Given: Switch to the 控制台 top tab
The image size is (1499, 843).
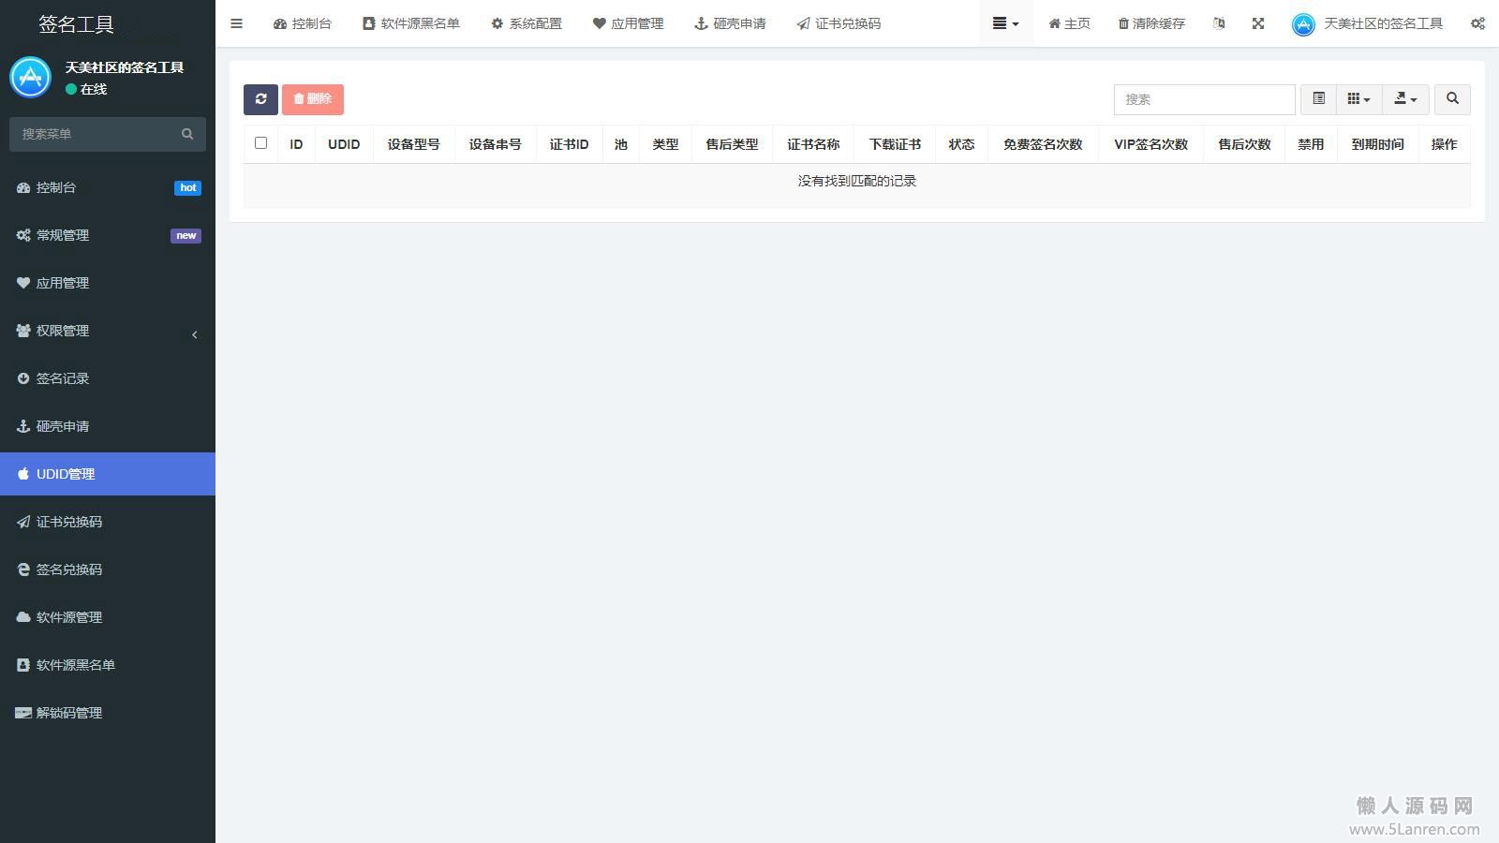Looking at the screenshot, I should (302, 23).
